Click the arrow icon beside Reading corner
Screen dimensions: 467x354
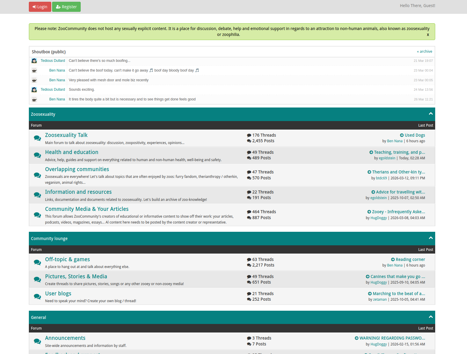coord(393,259)
